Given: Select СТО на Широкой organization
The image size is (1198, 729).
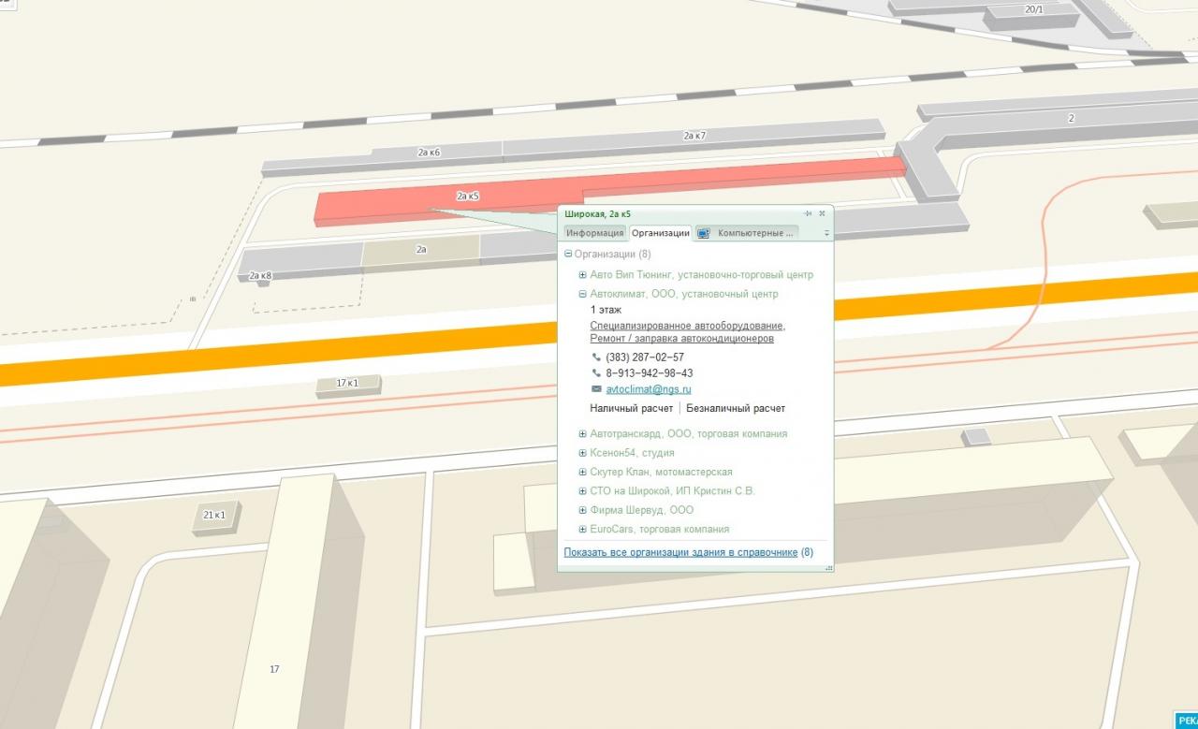Looking at the screenshot, I should tap(671, 490).
